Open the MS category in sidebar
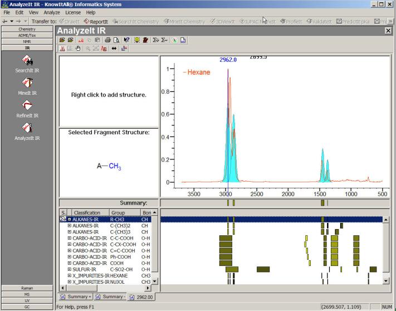This screenshot has height=311, width=396. 27,294
